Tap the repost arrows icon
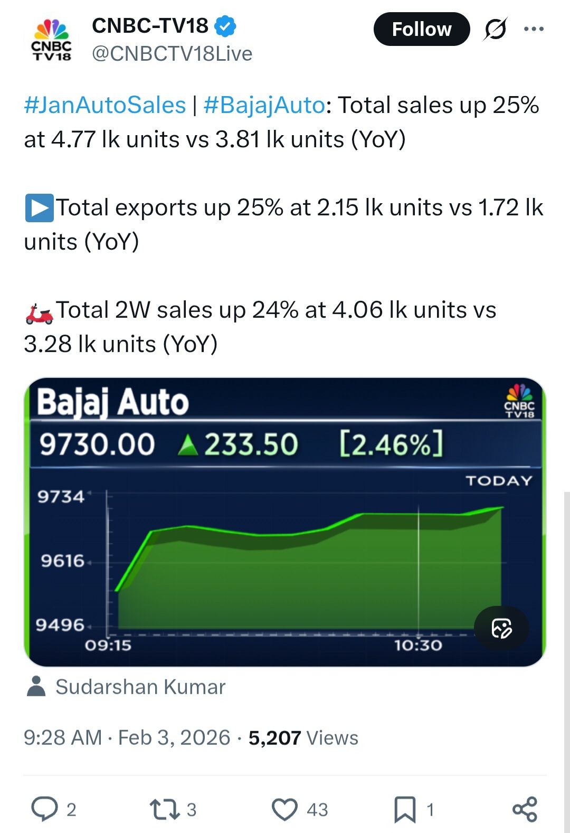Screen dimensions: 570x833 (x=165, y=809)
